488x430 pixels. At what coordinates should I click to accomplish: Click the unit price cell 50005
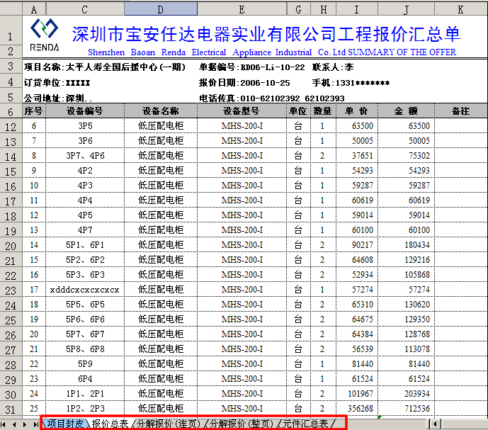click(357, 141)
